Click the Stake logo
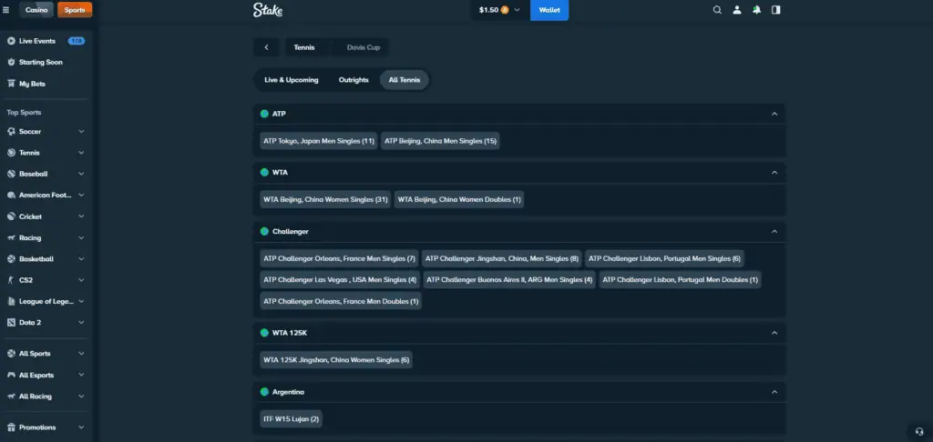This screenshot has width=933, height=442. click(x=268, y=10)
